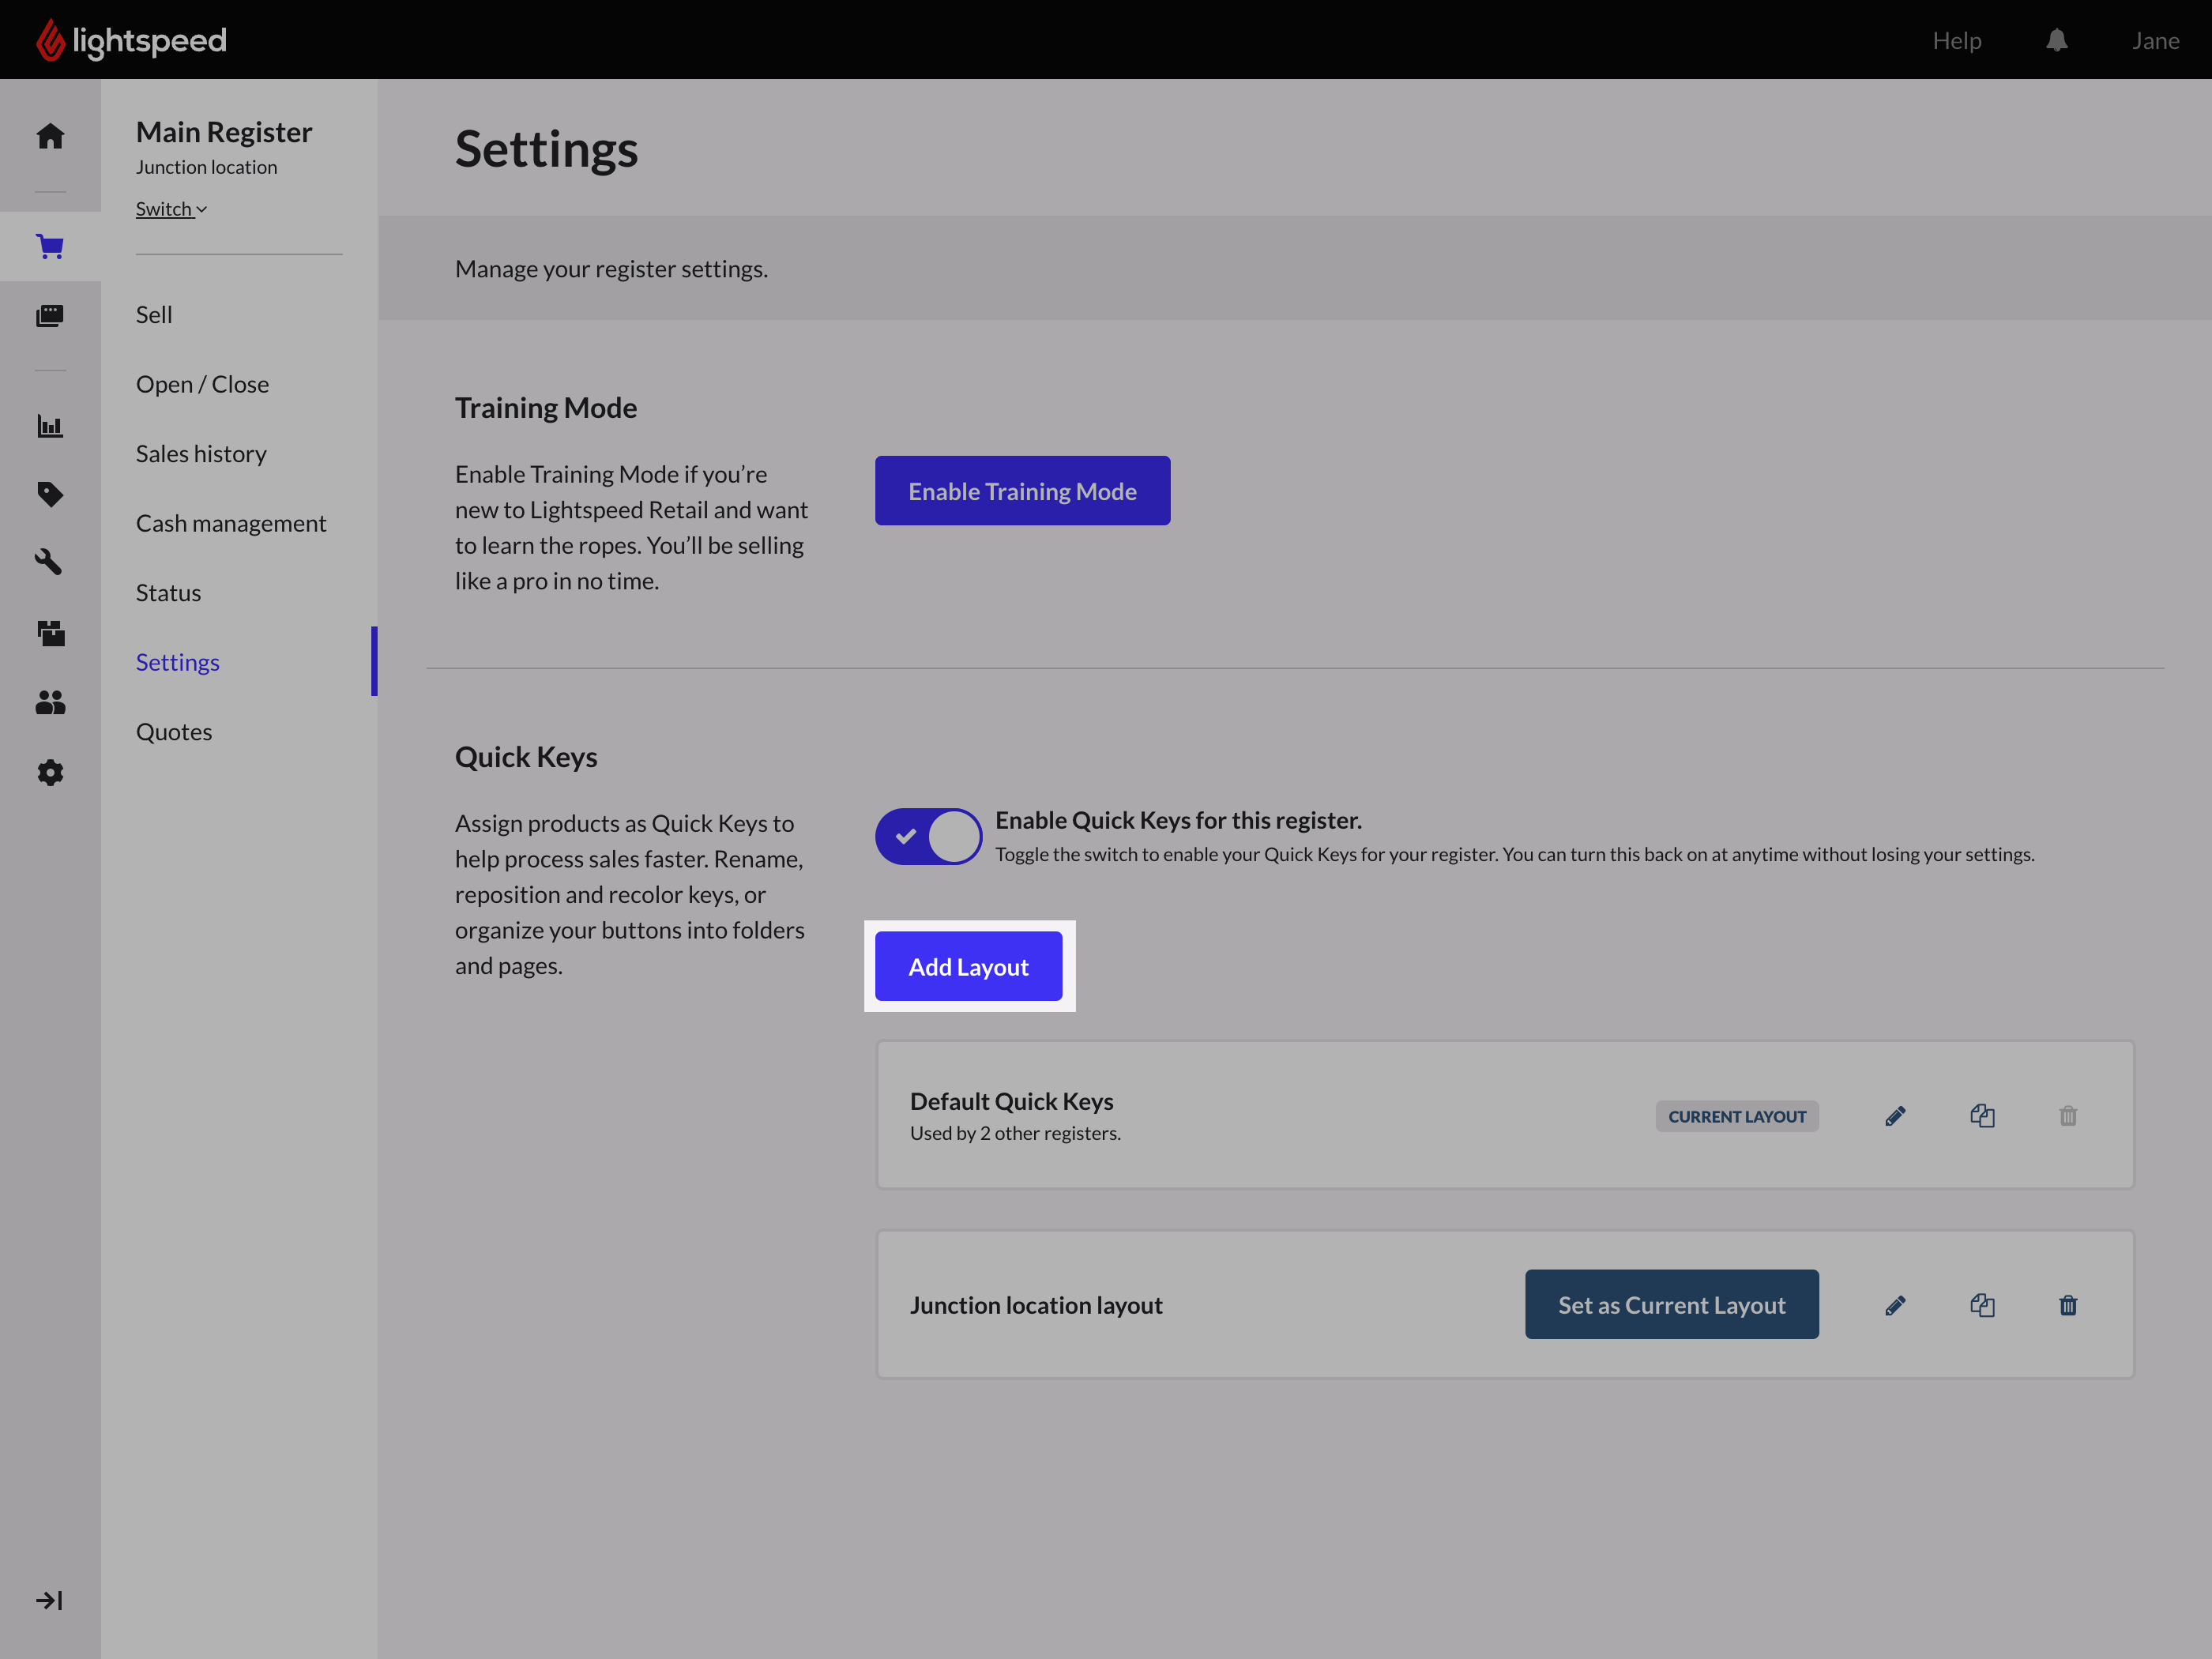Duplicate the Junction location layout
The height and width of the screenshot is (1659, 2212).
pyautogui.click(x=1982, y=1305)
